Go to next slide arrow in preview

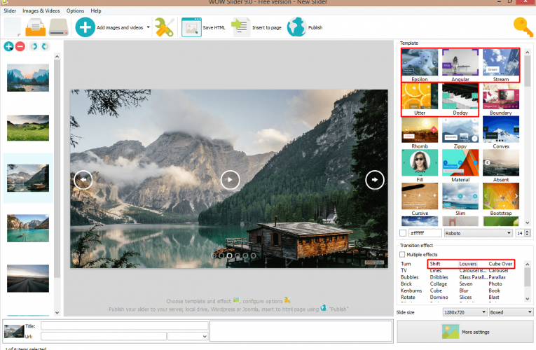(x=375, y=180)
